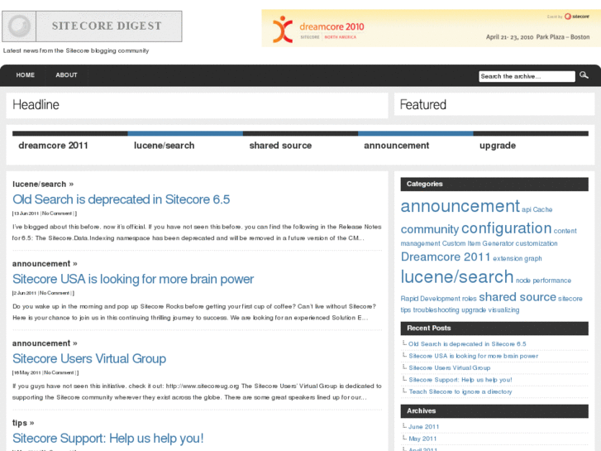Image resolution: width=601 pixels, height=451 pixels.
Task: Open the node tag
Action: point(522,281)
